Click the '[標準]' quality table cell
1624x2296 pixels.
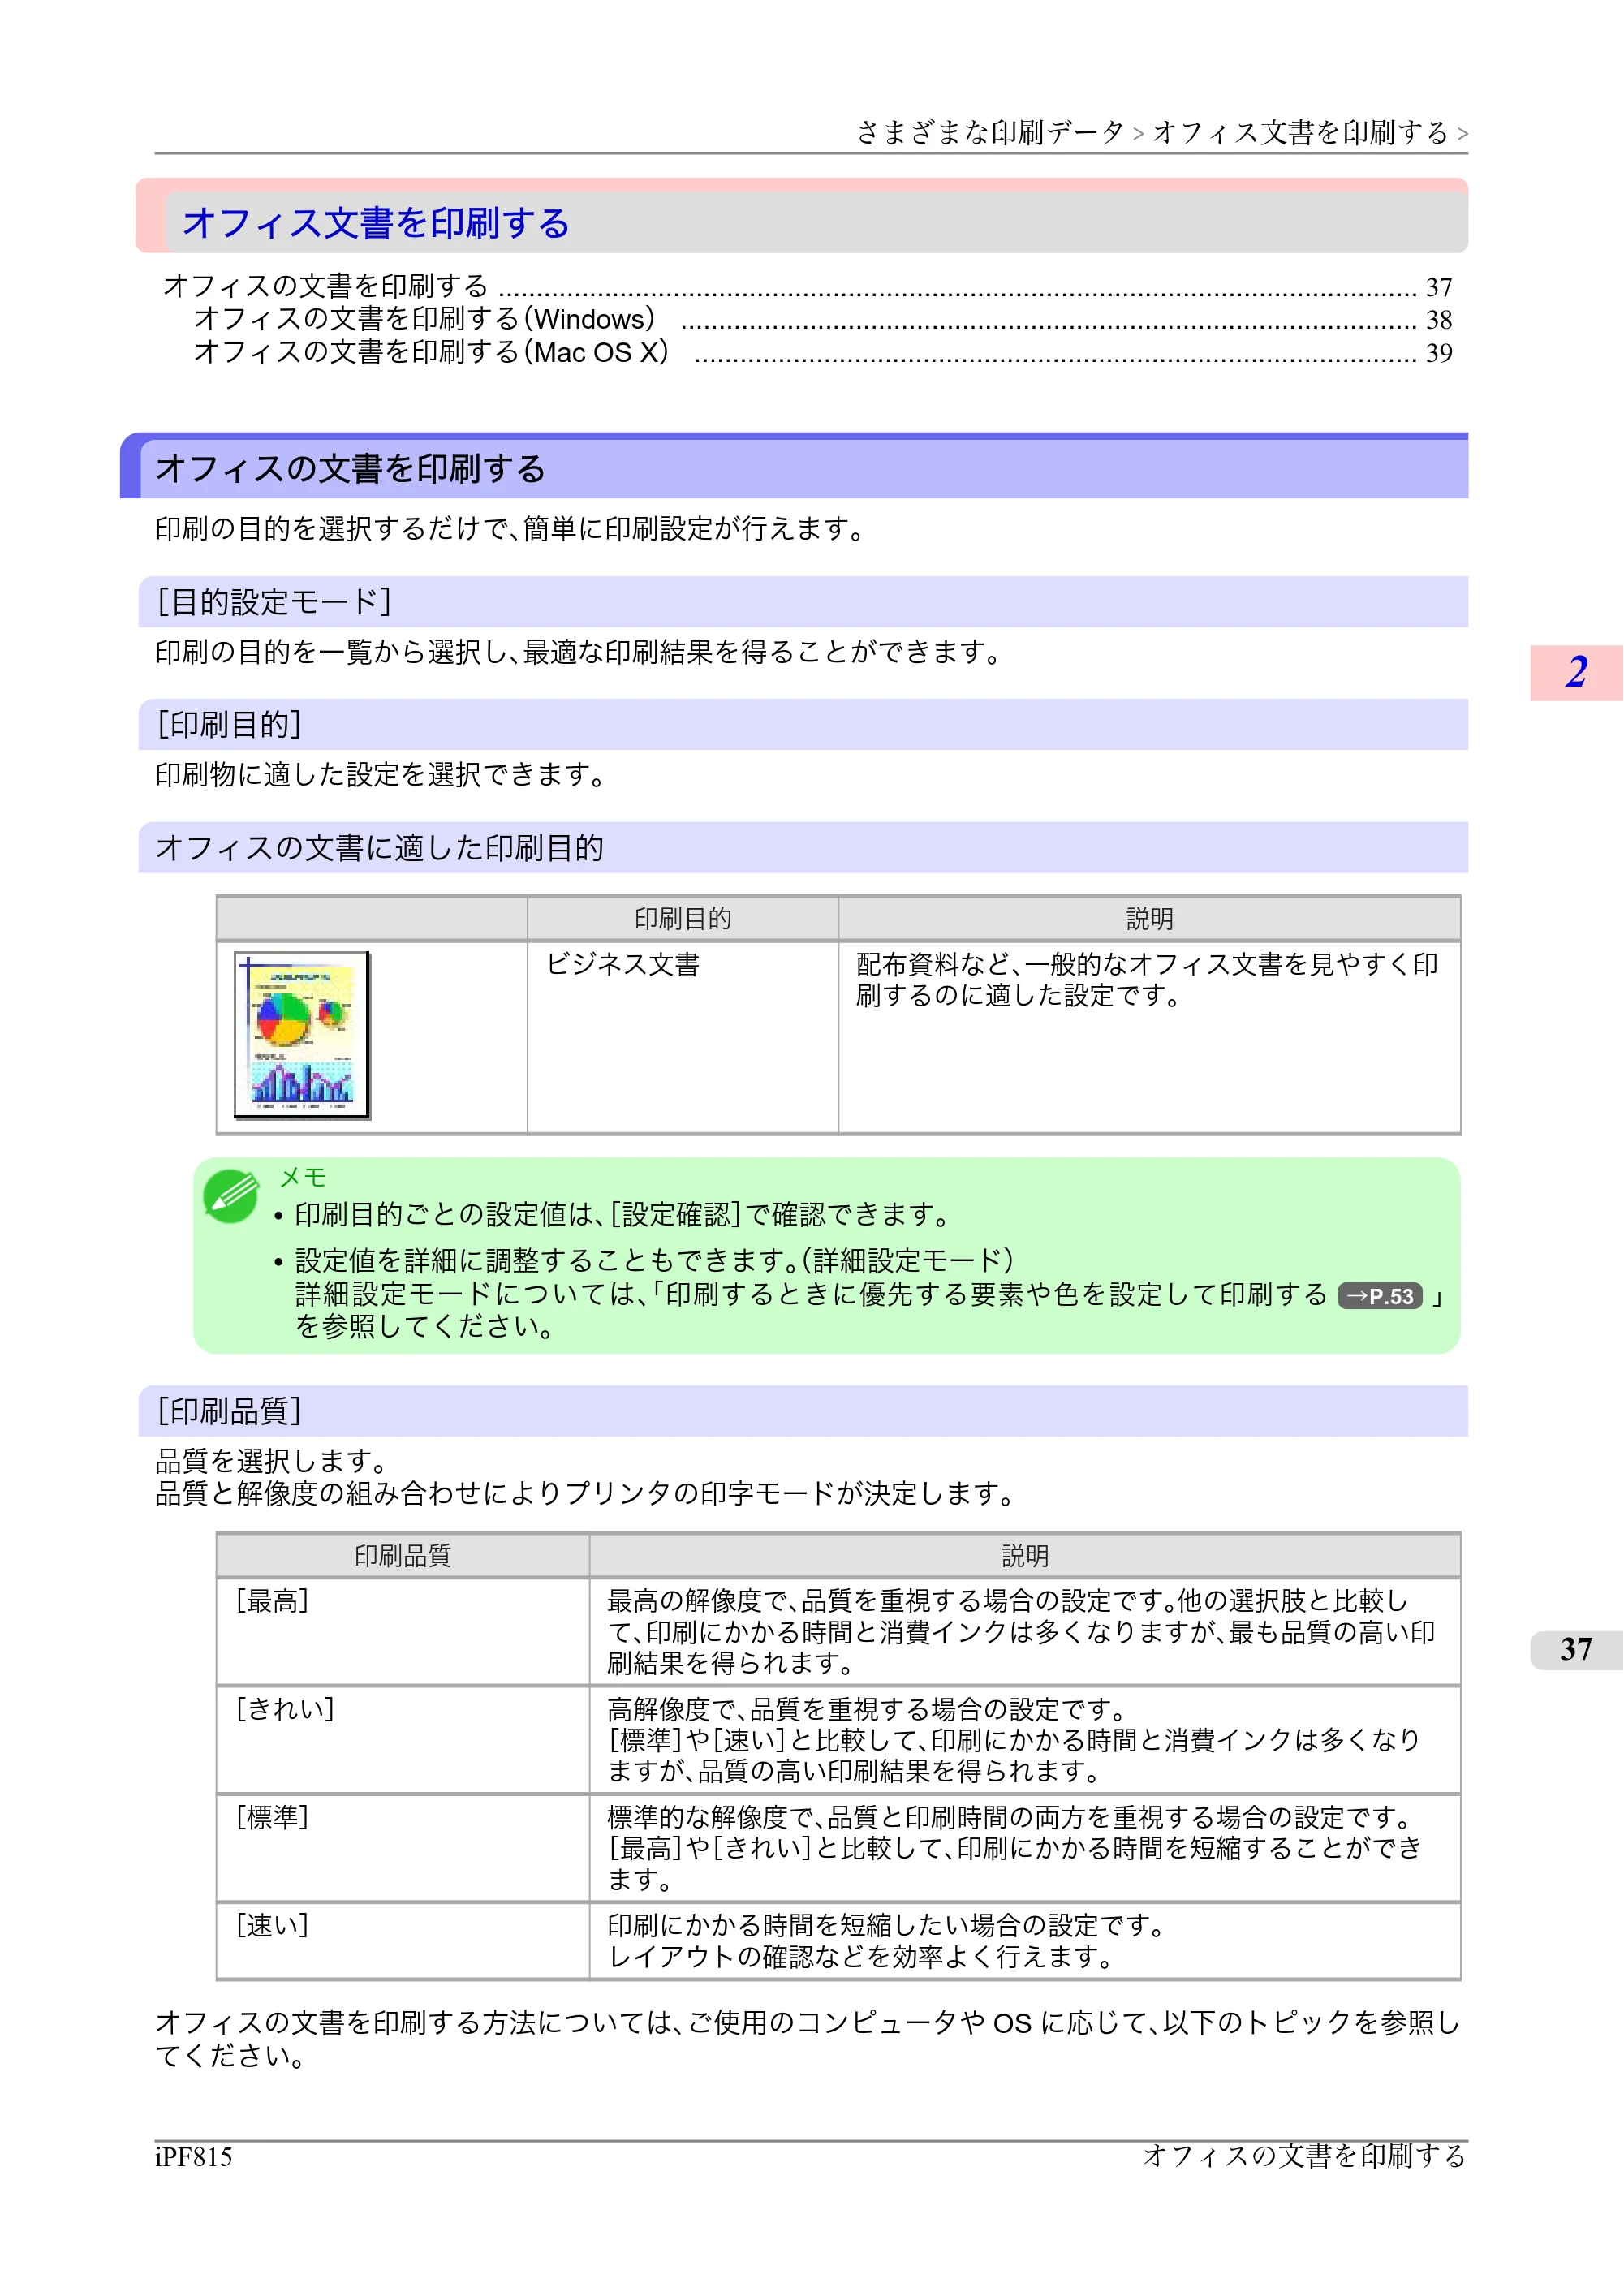click(x=403, y=1848)
